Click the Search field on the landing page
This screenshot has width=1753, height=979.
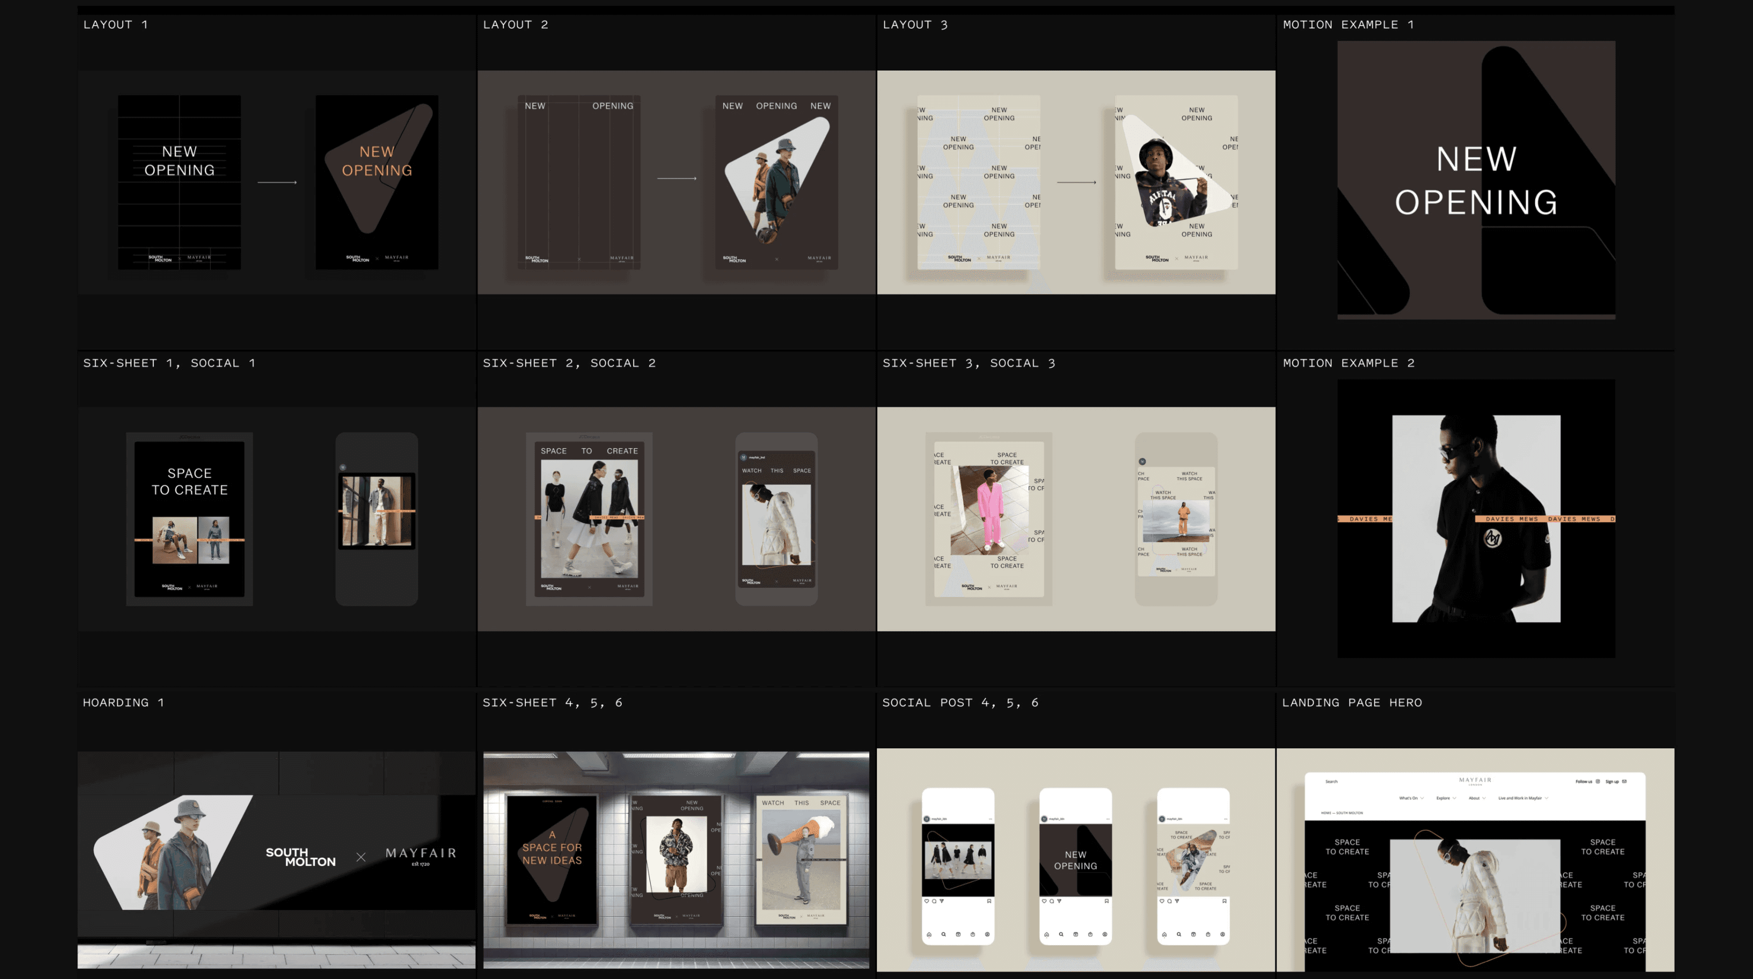[x=1331, y=781]
